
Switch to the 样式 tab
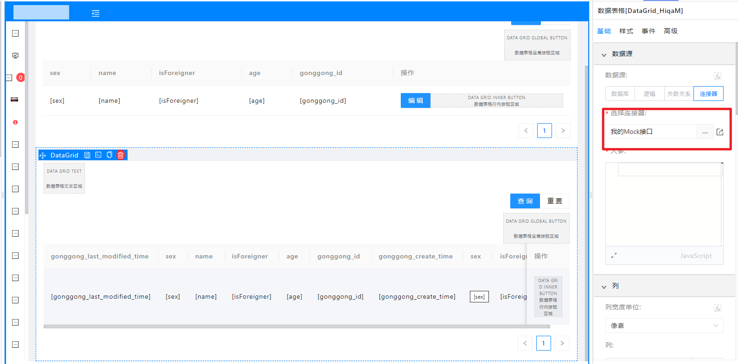[x=626, y=31]
